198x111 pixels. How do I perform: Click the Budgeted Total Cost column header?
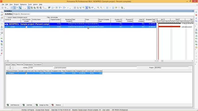pos(150,20)
